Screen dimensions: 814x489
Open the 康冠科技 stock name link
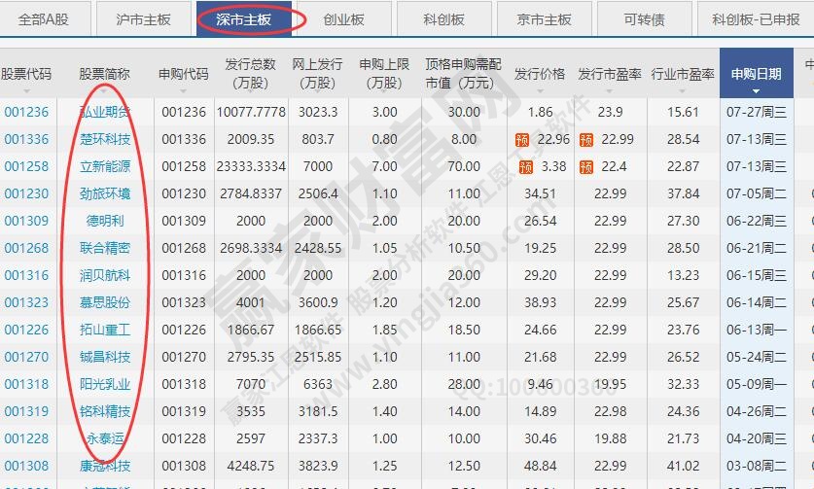tap(104, 466)
